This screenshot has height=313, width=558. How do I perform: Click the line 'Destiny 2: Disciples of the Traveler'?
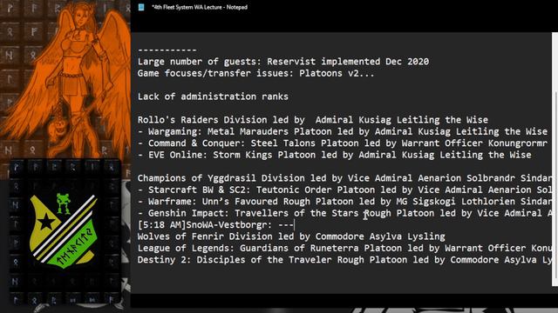pos(344,260)
